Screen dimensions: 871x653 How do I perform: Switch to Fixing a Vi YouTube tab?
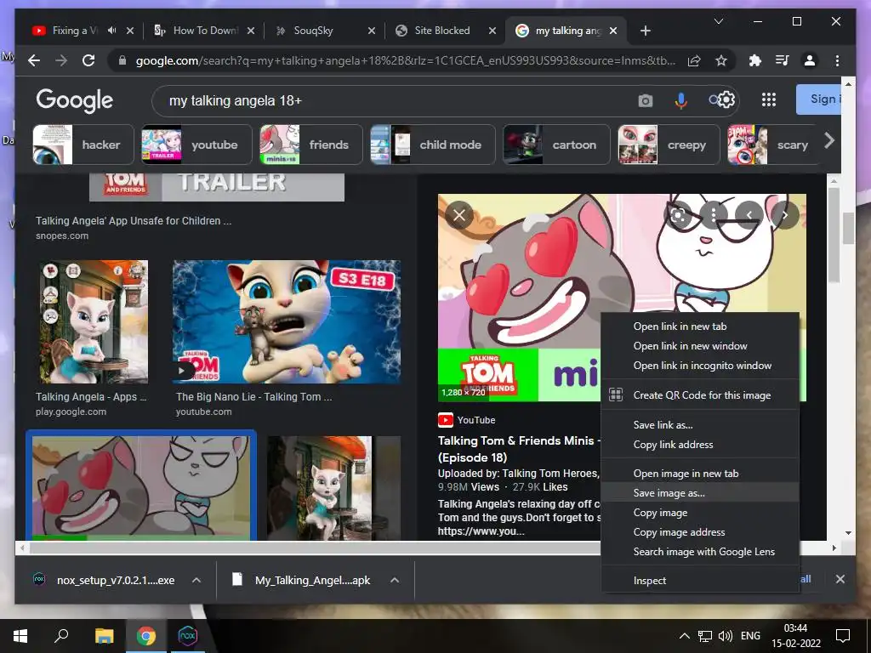[x=75, y=31]
